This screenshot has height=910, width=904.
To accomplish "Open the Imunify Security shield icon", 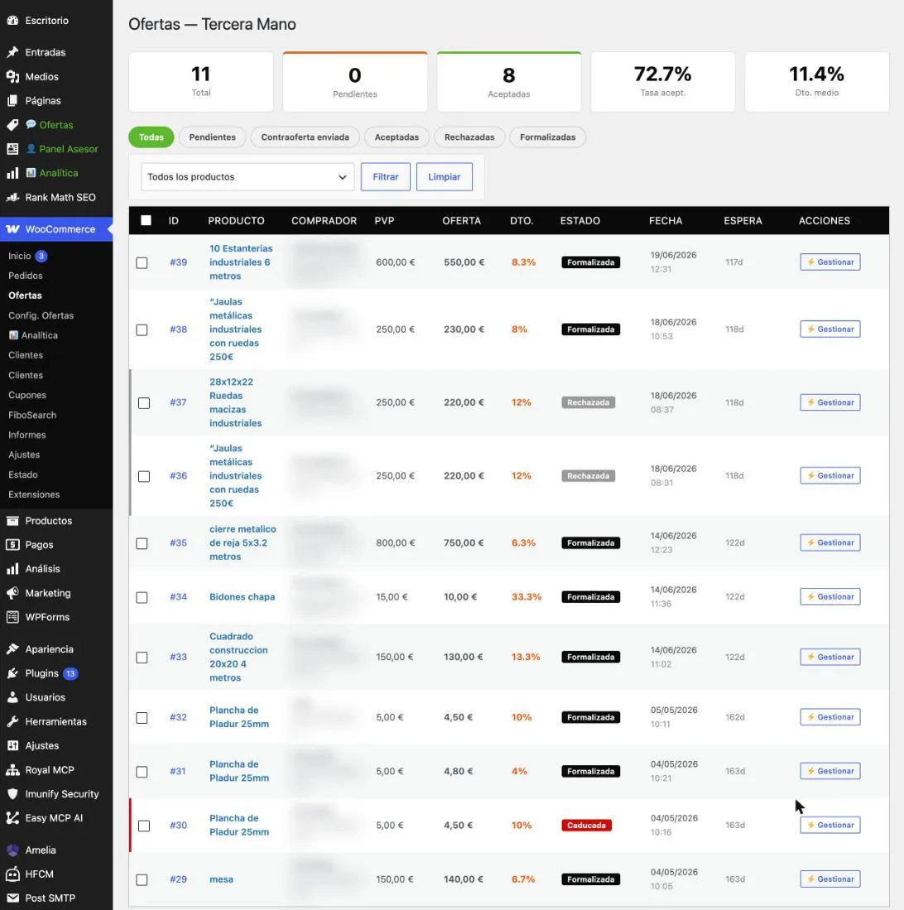I will (12, 794).
